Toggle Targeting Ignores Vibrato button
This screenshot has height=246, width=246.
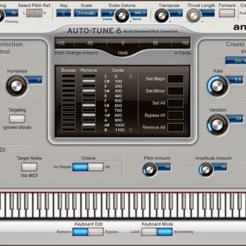click(x=17, y=119)
